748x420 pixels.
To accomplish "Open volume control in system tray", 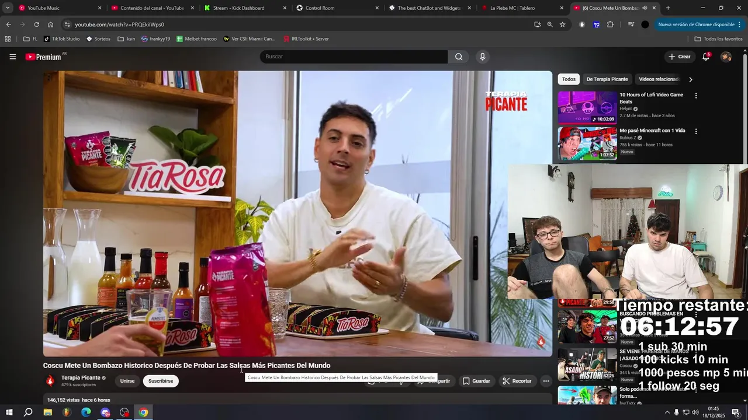I will (x=695, y=412).
